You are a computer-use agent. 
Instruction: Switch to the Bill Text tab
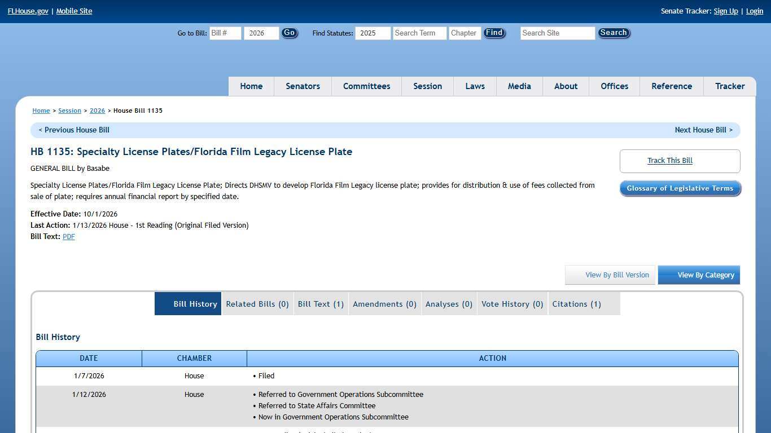point(321,304)
